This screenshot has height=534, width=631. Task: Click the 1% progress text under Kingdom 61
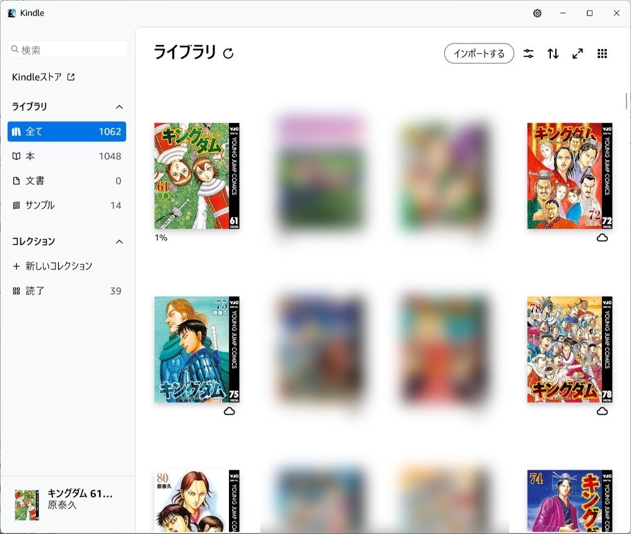pos(161,237)
